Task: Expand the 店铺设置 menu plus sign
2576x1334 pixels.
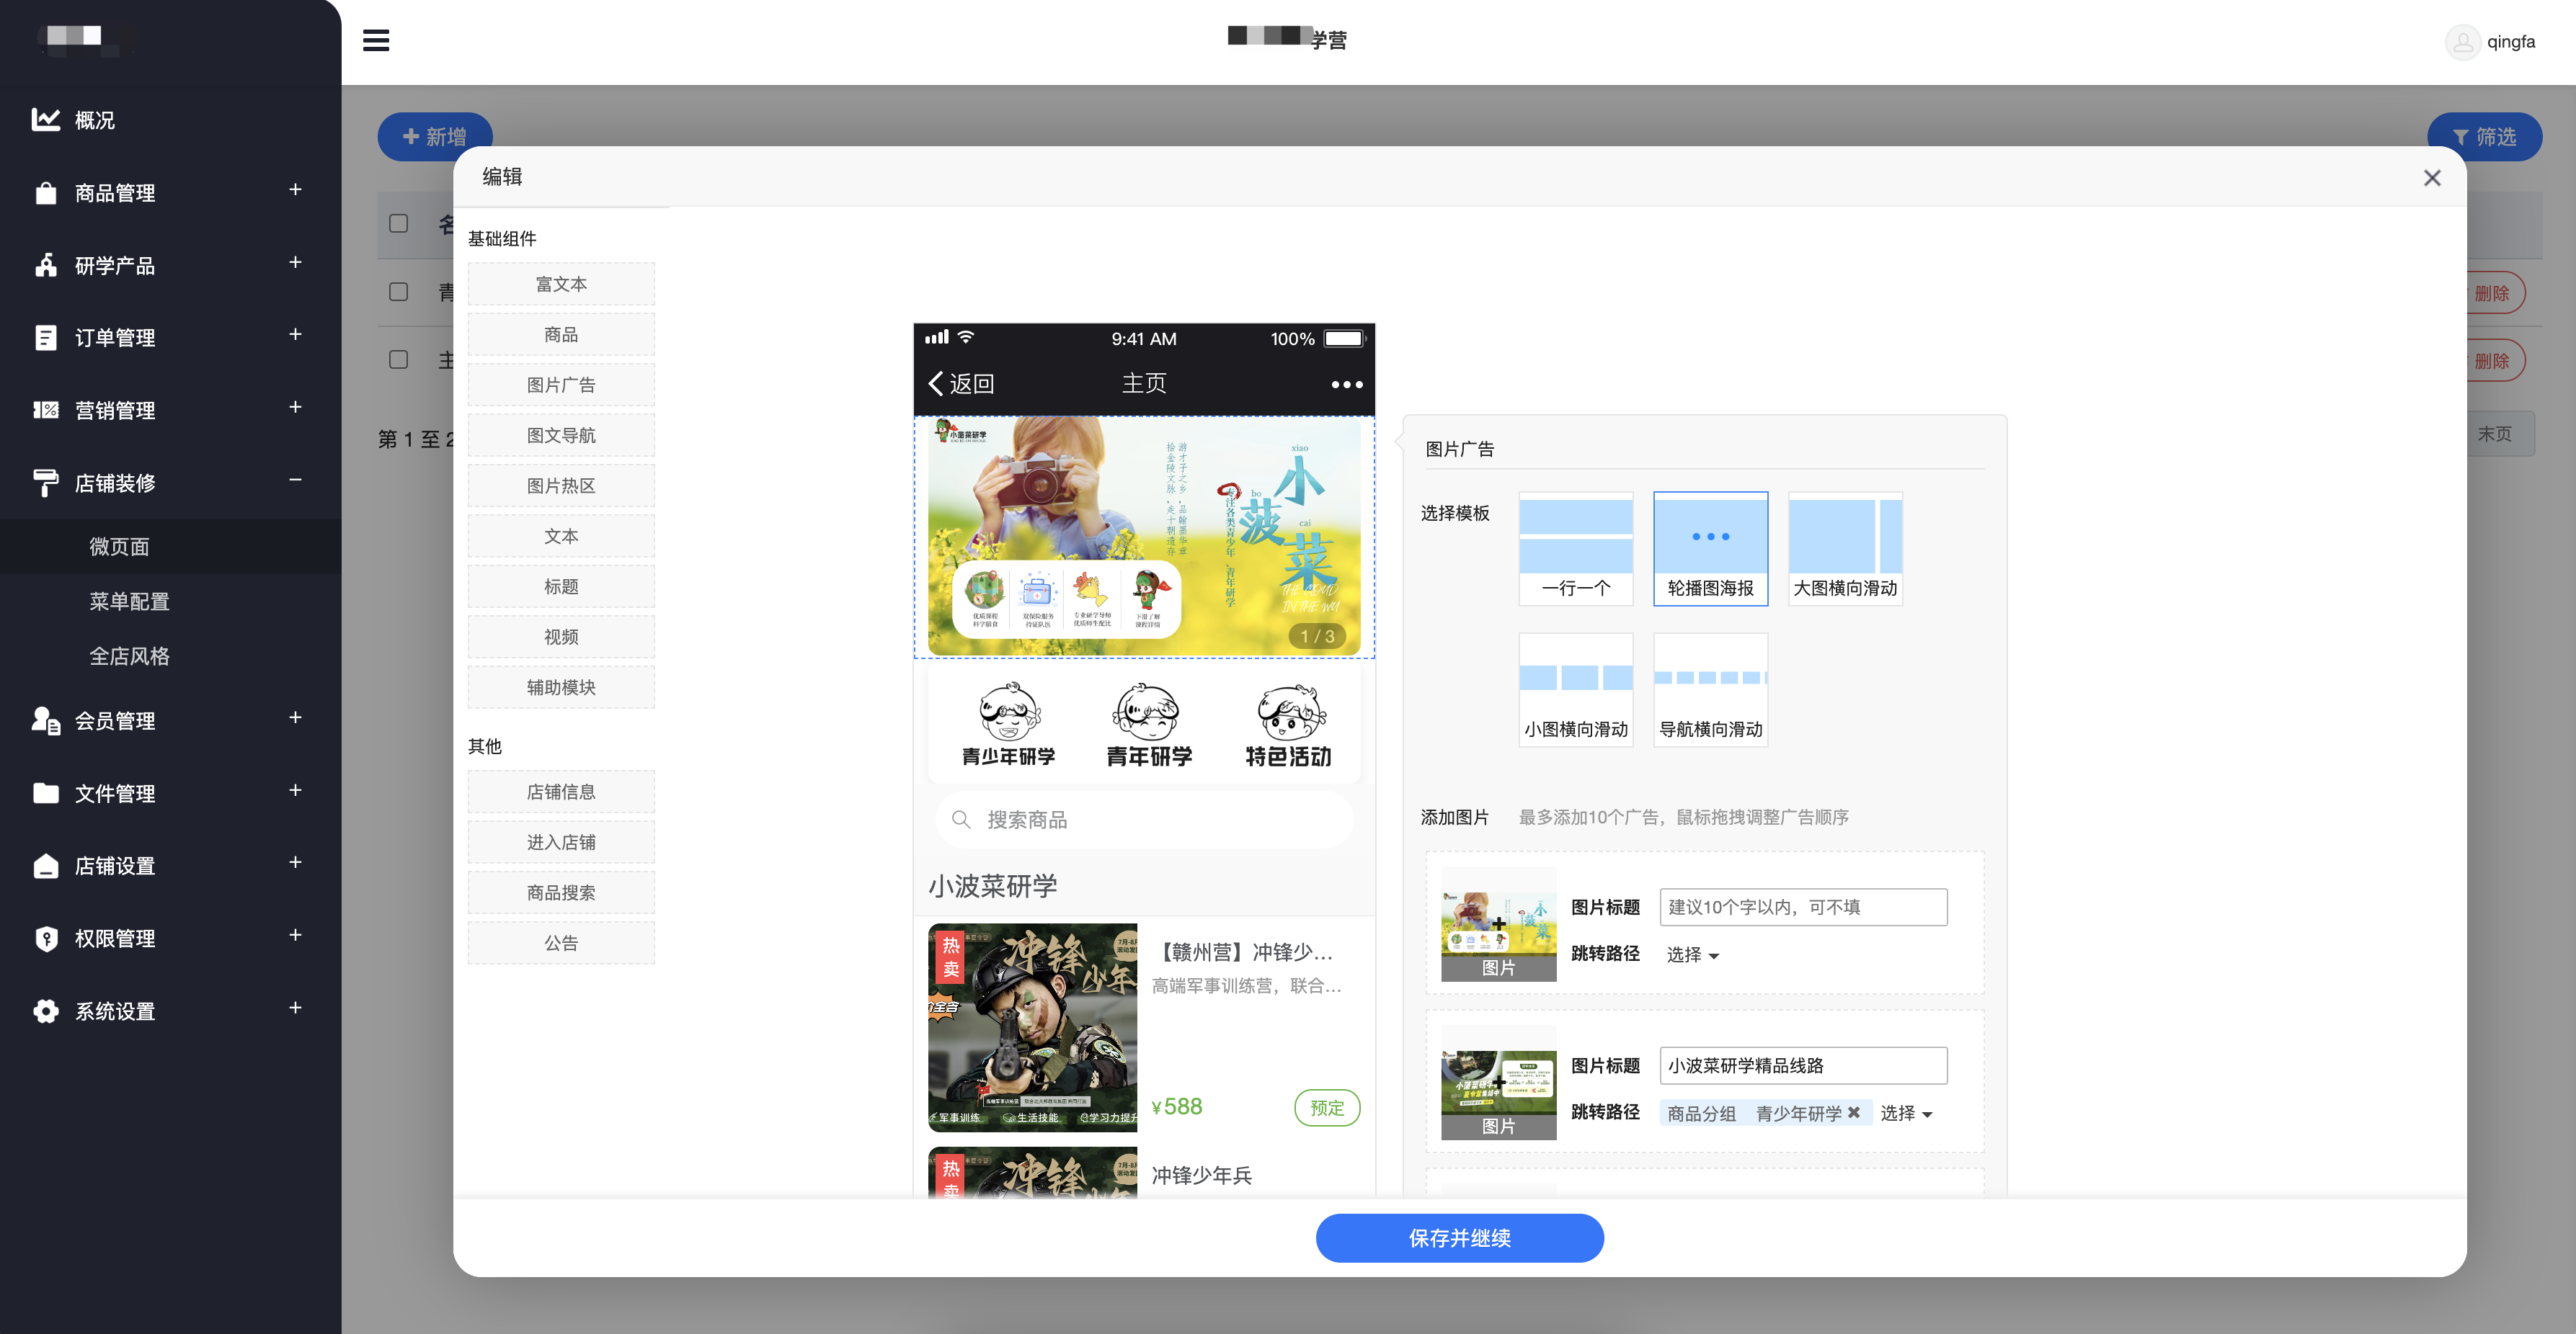Action: coord(295,862)
